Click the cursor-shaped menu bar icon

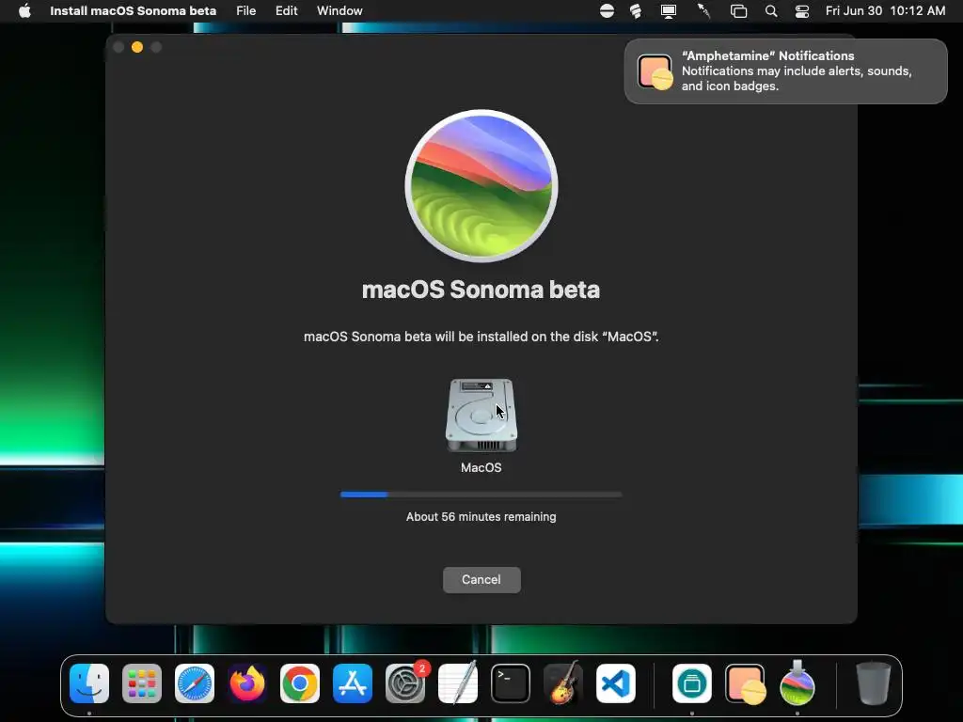703,11
